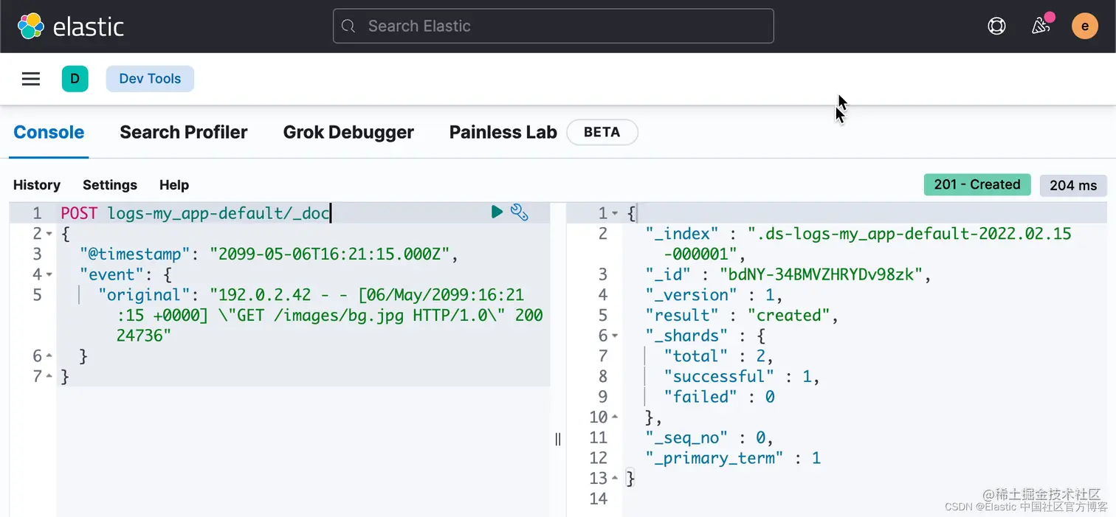Collapse the _shards fold on response line 6
Screen dimensions: 1116x517
click(615, 336)
